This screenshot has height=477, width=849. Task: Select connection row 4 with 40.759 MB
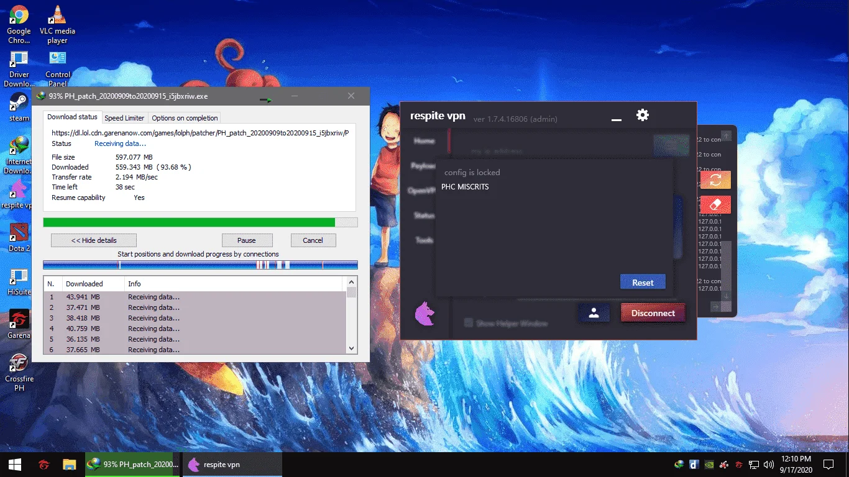tap(195, 329)
